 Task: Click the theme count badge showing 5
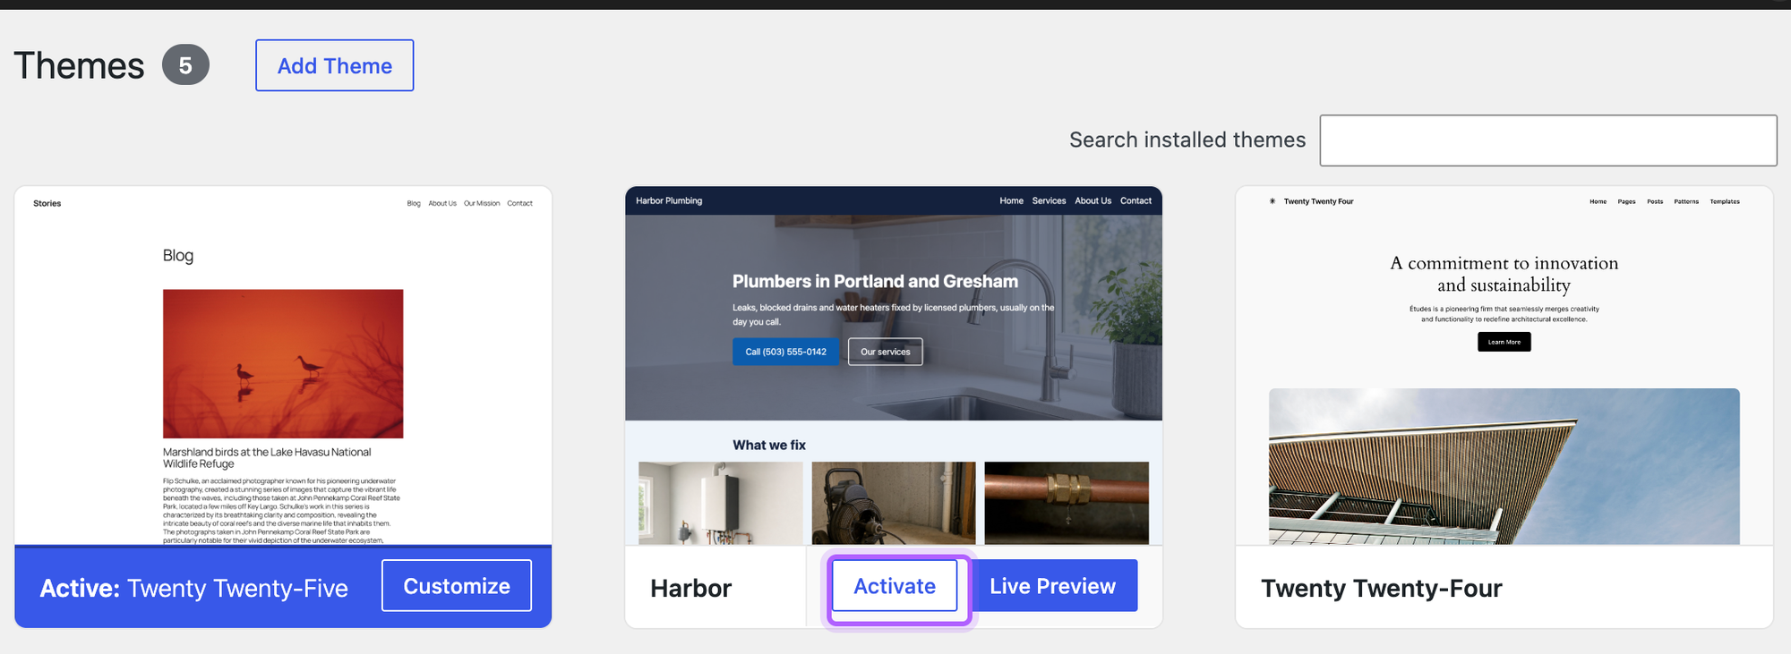[185, 65]
